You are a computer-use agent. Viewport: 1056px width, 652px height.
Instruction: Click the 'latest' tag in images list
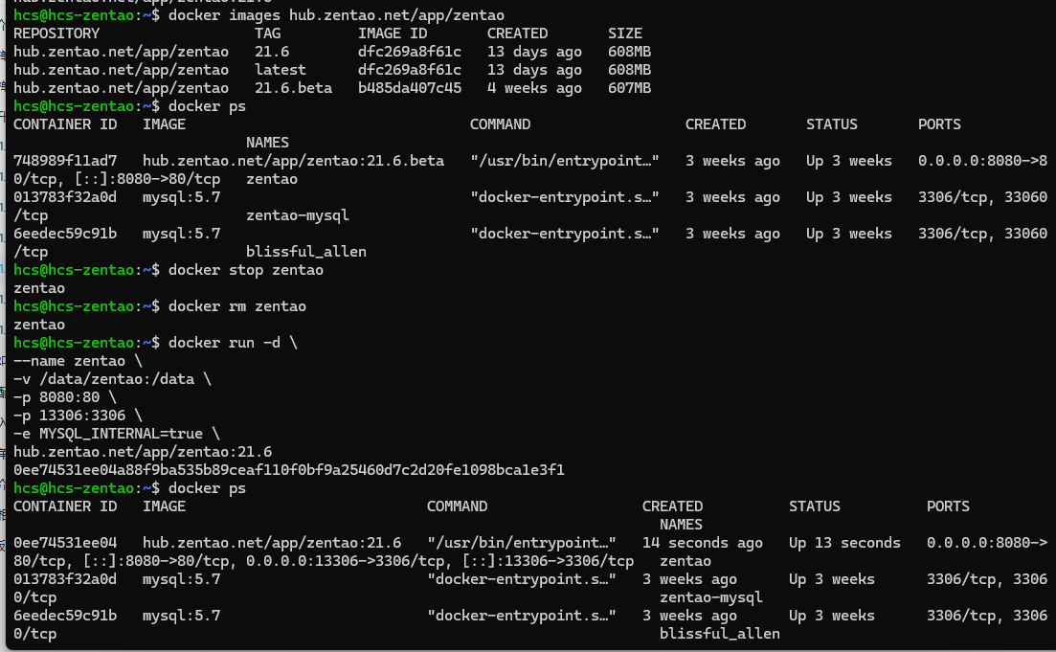pyautogui.click(x=281, y=70)
